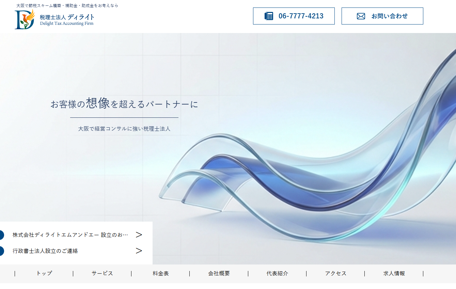Click headline お客様の想像を超えるパートナーに
Screen dimensions: 456x289
click(124, 103)
